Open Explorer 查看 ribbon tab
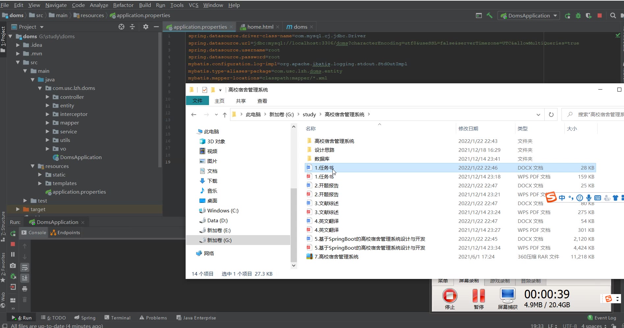Image resolution: width=624 pixels, height=328 pixels. click(262, 101)
